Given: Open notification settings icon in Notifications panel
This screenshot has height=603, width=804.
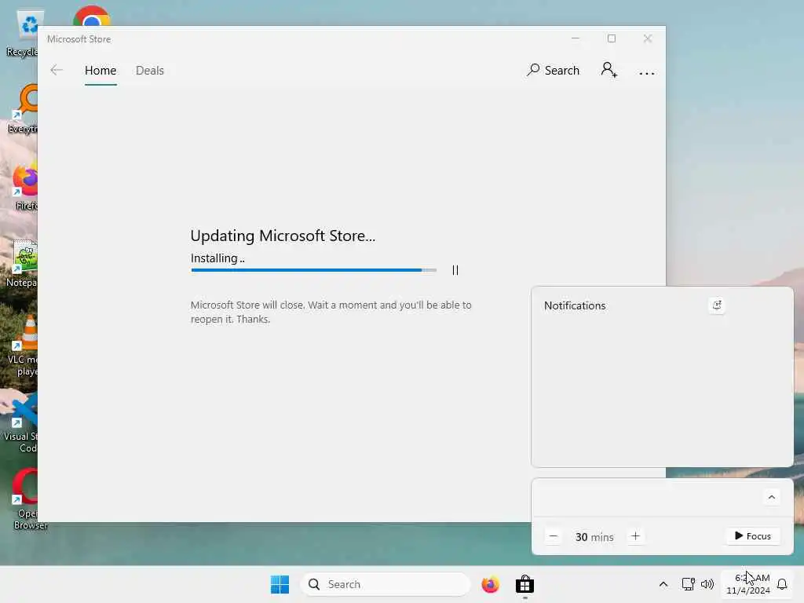Looking at the screenshot, I should pos(717,305).
